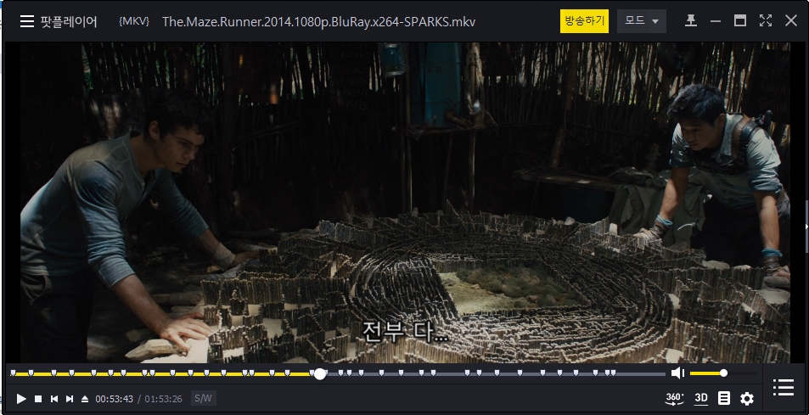This screenshot has height=415, width=809.
Task: Click the 방송하기 broadcast button
Action: coord(584,21)
